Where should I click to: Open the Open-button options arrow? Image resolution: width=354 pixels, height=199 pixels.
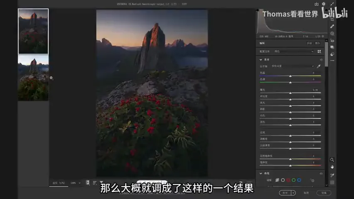(293, 193)
